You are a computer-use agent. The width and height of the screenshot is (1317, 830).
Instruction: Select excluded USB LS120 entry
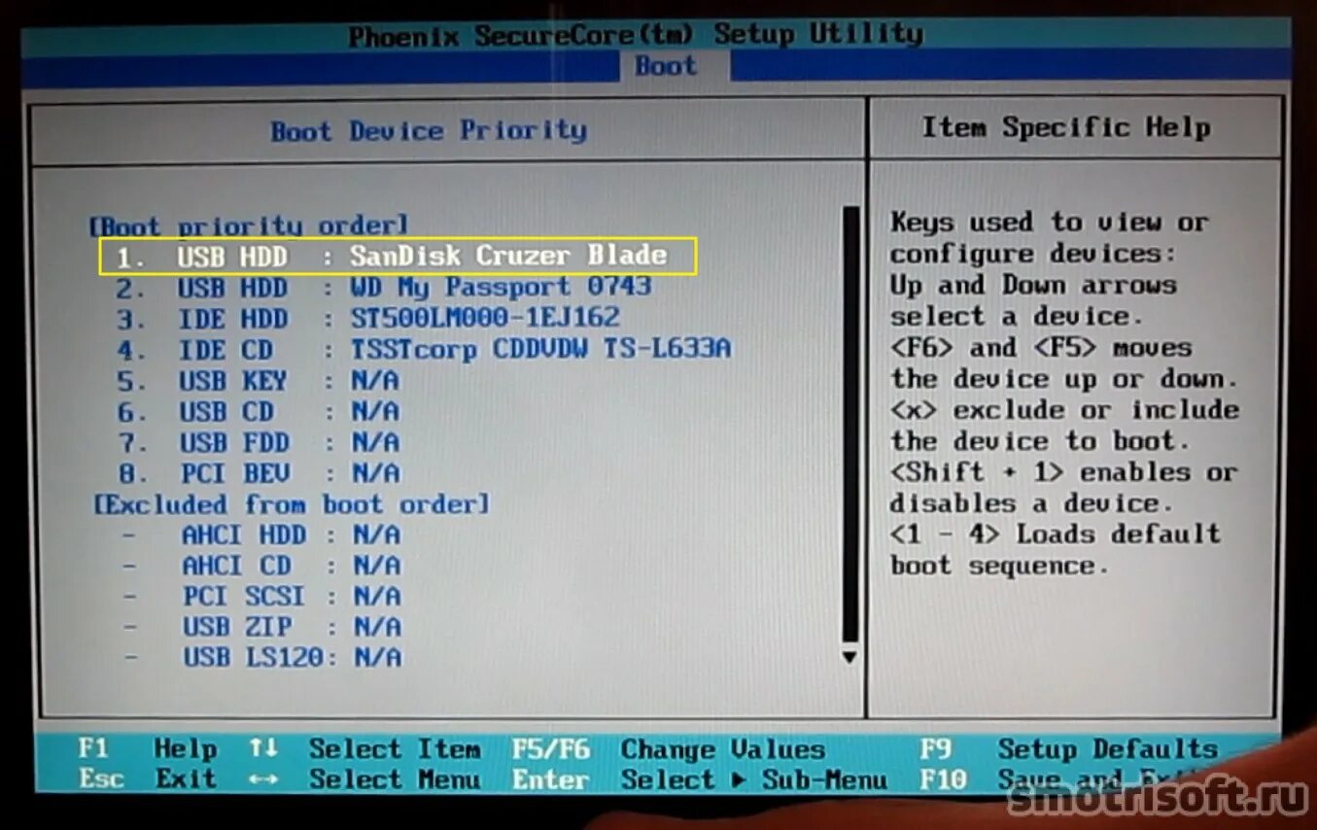[x=262, y=659]
